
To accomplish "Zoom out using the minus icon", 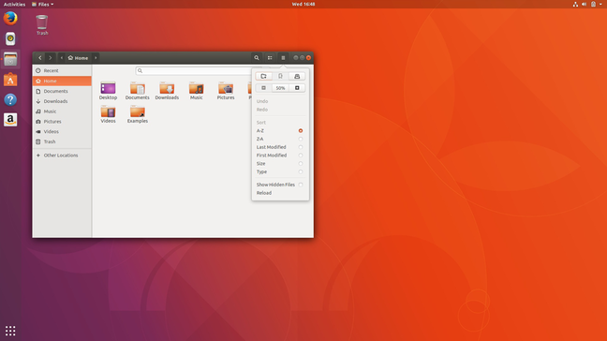I will pyautogui.click(x=263, y=88).
